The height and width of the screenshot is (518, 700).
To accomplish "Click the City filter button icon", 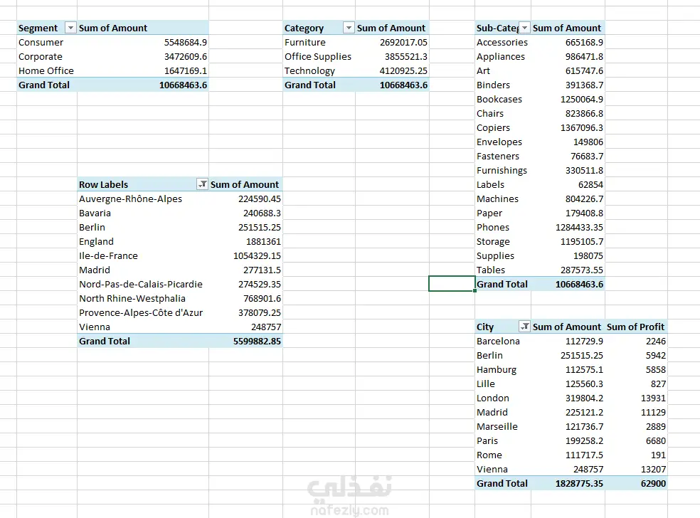I will (x=524, y=327).
